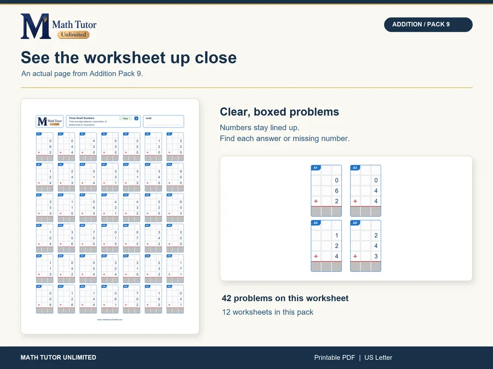Click www.mathtutorunlimited.com at worksheet bottom
The width and height of the screenshot is (493, 369).
[x=110, y=319]
